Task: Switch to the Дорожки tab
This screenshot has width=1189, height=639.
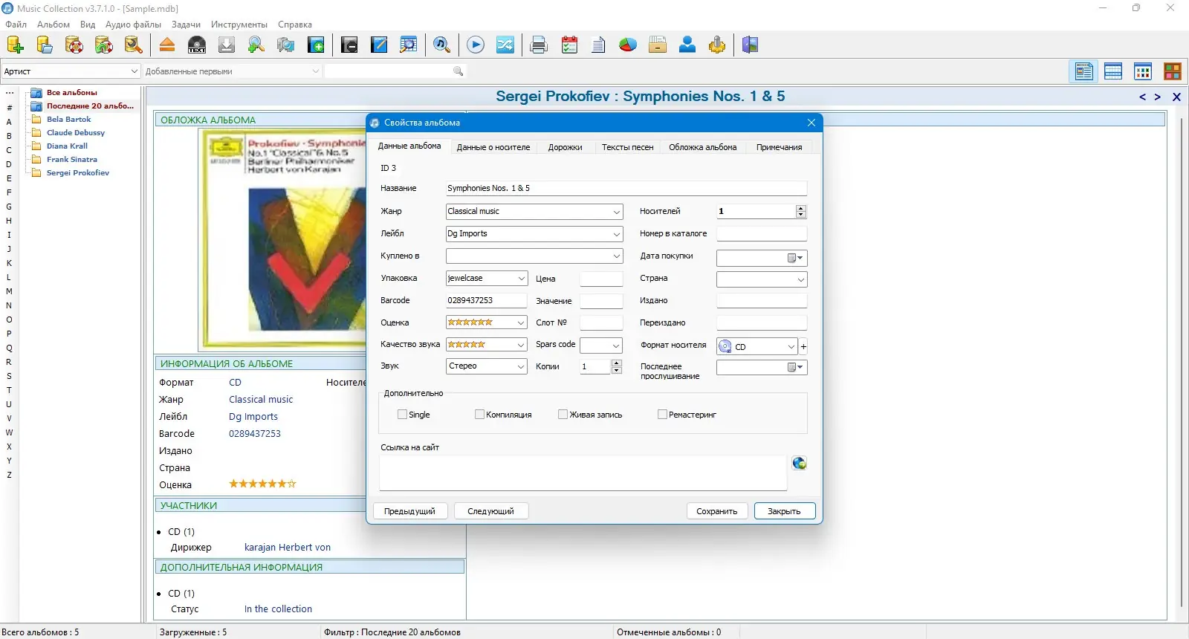Action: coord(566,147)
